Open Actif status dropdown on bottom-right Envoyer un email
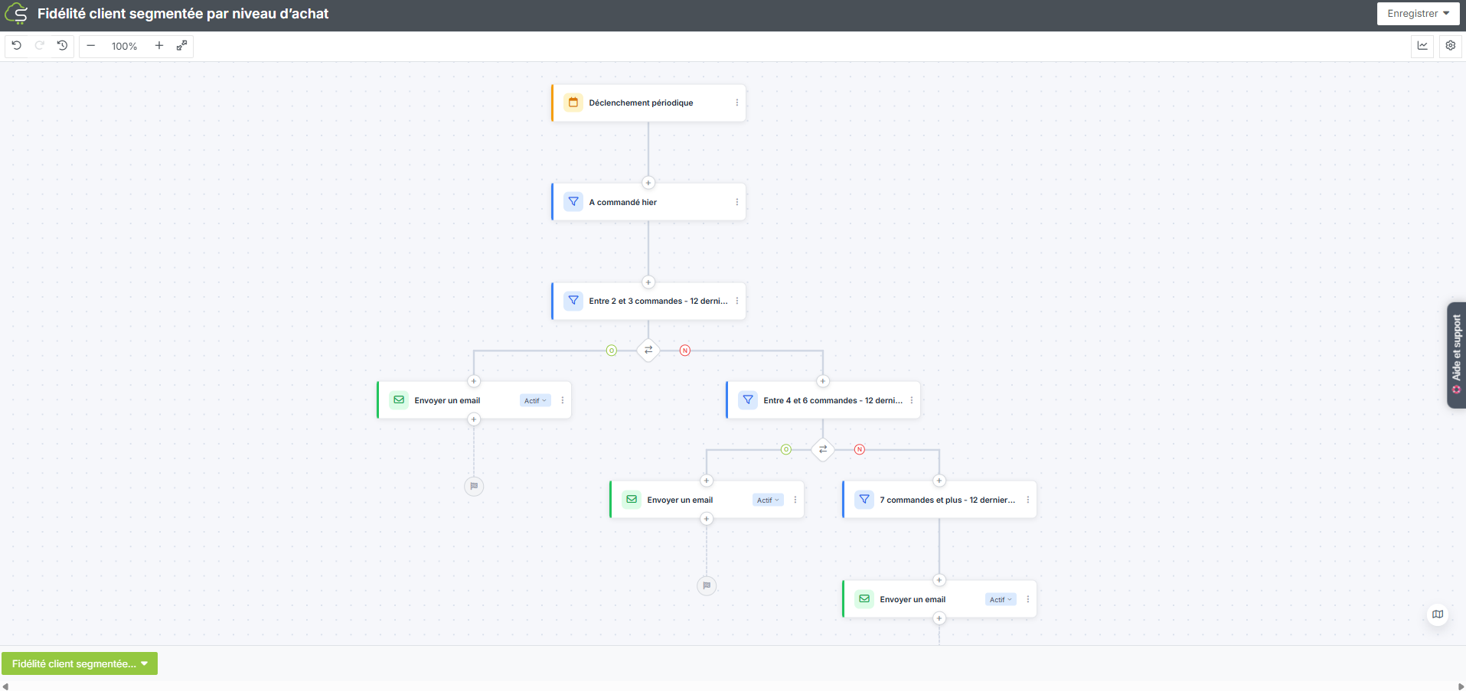 click(1001, 600)
